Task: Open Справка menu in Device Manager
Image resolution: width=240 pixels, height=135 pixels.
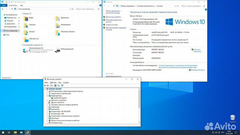Action: pyautogui.click(x=66, y=83)
